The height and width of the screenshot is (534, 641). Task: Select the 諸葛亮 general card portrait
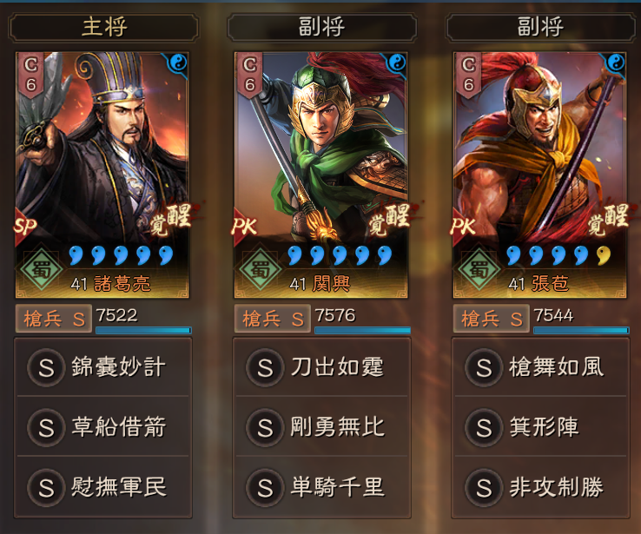tap(102, 175)
